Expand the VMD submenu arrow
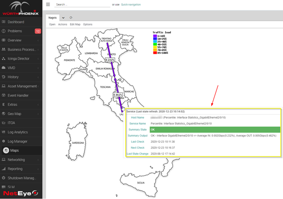Viewport: 283px width, 199px height. pyautogui.click(x=38, y=68)
